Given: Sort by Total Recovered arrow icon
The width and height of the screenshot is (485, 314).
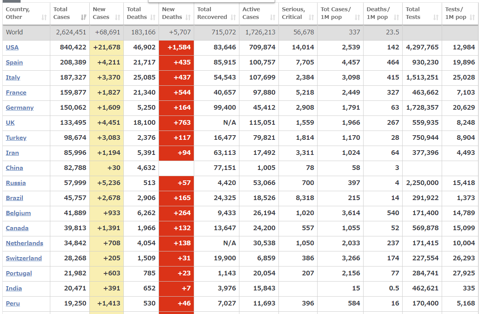Looking at the screenshot, I should click(233, 17).
